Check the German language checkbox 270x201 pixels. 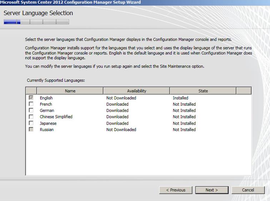31,110
